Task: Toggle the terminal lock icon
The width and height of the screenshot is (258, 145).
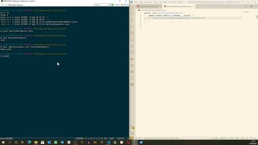Action: point(122,4)
